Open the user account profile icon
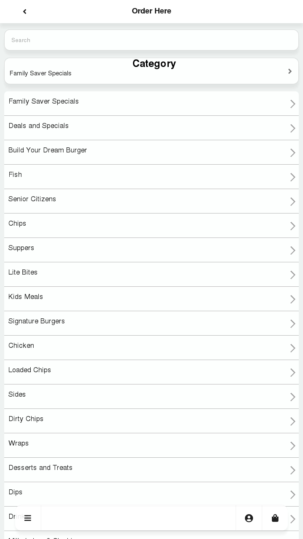The width and height of the screenshot is (303, 539). (x=249, y=518)
